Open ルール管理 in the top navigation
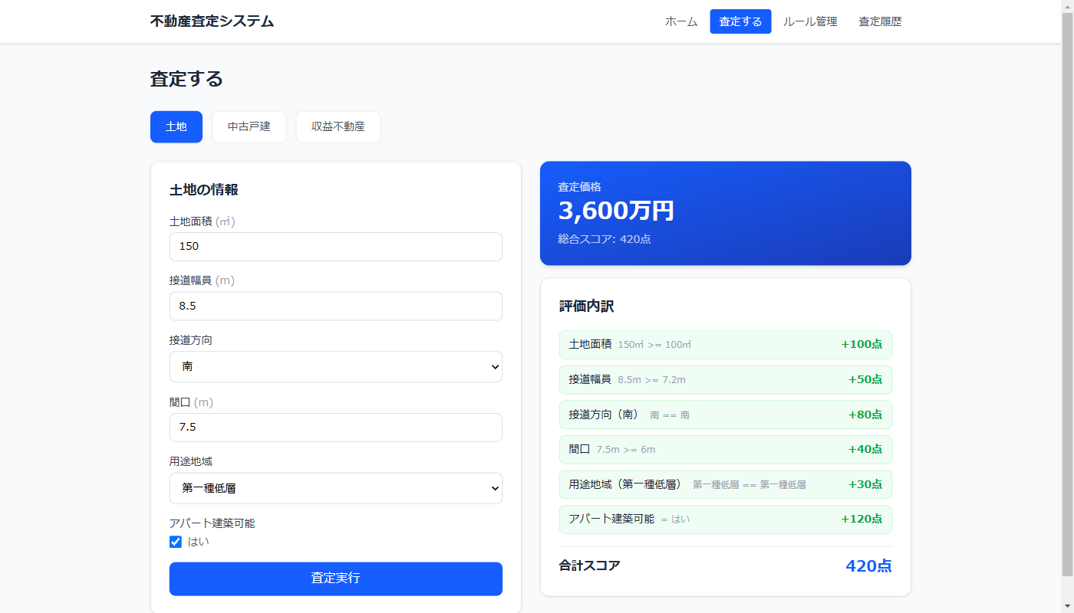1074x613 pixels. (810, 21)
